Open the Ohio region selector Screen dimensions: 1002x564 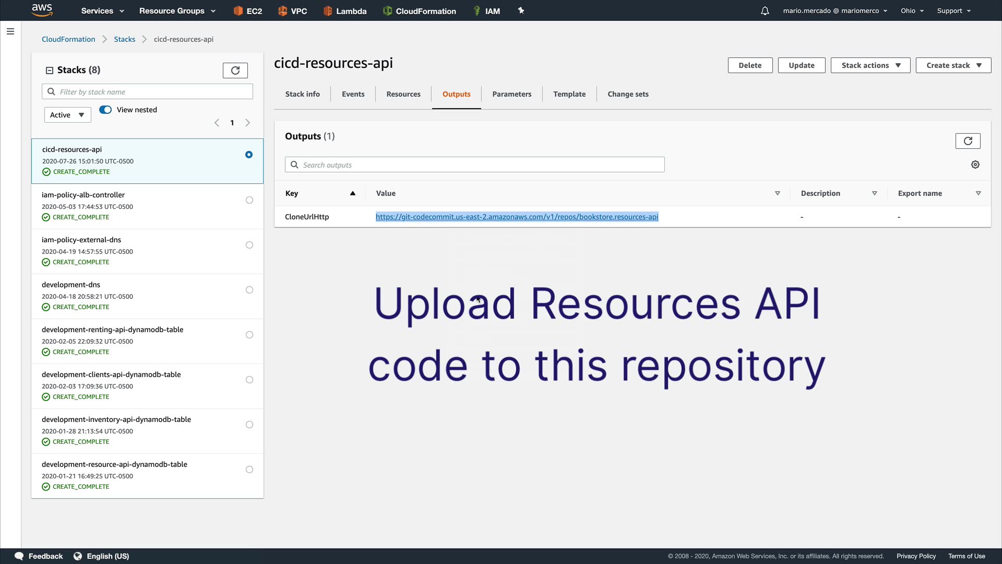coord(912,11)
